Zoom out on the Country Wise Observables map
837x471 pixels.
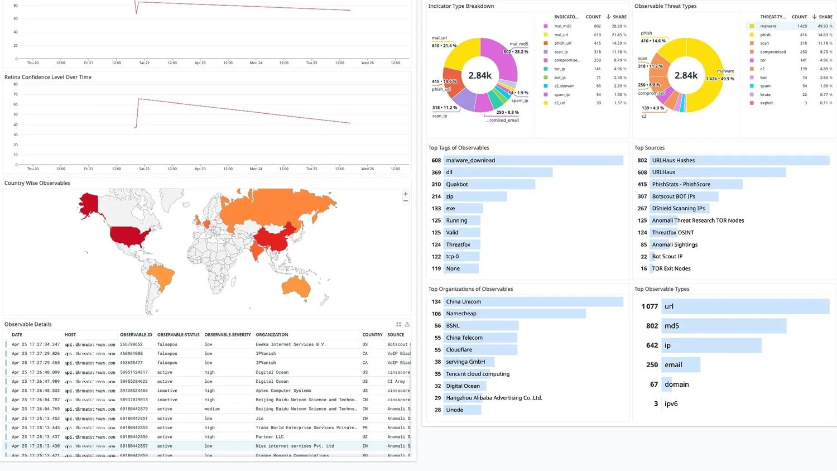coord(406,200)
